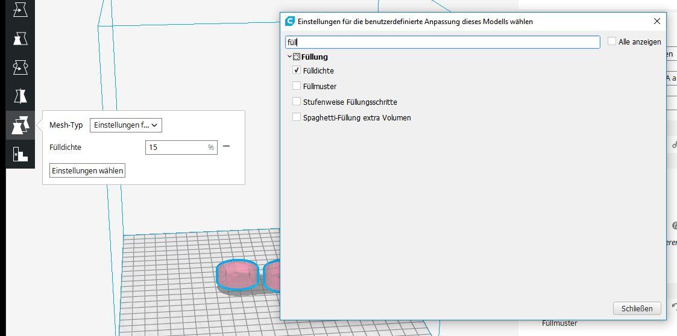This screenshot has width=677, height=336.
Task: Open the Mesh-Typ dropdown
Action: [x=126, y=125]
